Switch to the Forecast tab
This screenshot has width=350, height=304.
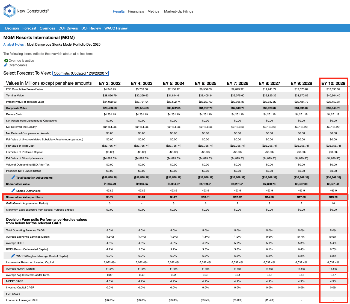pyautogui.click(x=29, y=28)
